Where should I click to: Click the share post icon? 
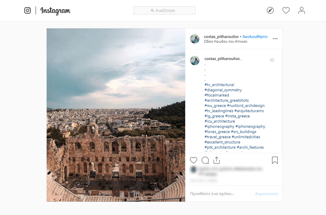click(216, 160)
